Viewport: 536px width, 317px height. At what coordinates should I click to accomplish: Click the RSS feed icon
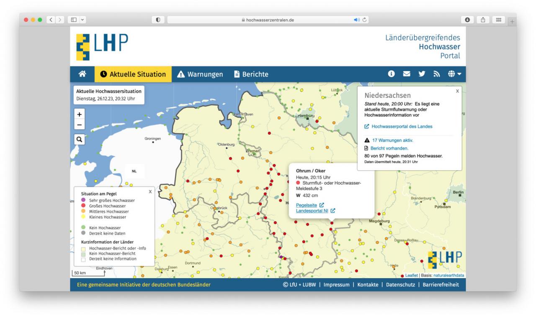435,74
